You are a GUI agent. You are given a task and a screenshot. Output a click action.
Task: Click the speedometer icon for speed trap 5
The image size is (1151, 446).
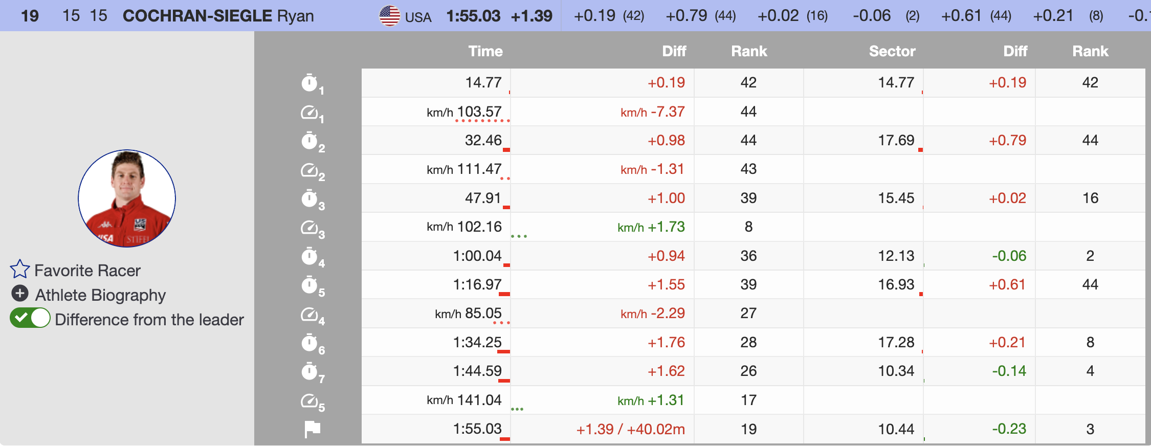pyautogui.click(x=309, y=400)
